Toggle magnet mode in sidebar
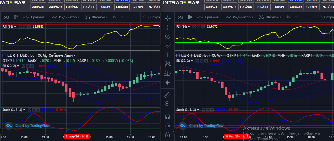 [168, 116]
